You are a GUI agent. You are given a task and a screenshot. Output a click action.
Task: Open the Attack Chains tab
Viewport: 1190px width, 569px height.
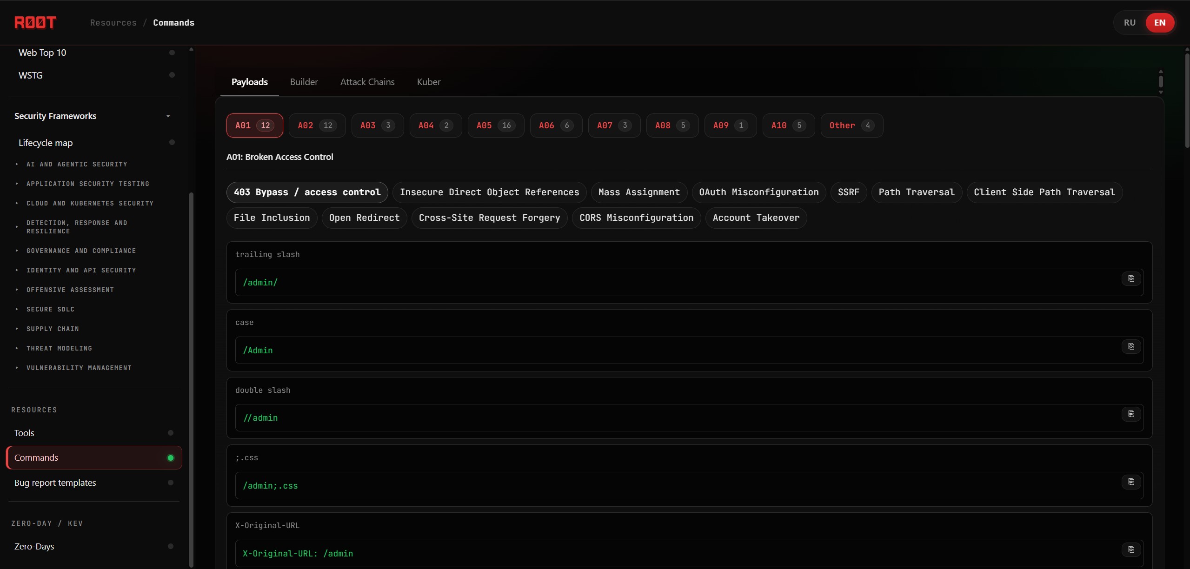click(x=367, y=82)
